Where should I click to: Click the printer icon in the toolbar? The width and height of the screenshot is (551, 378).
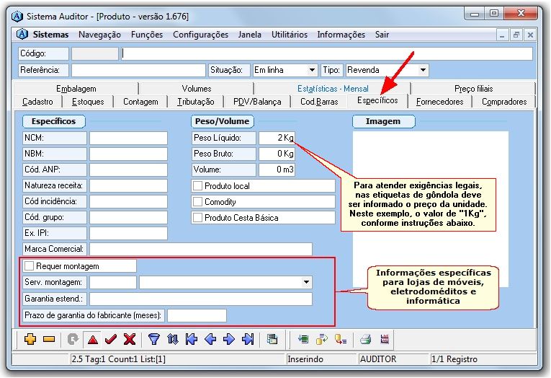[365, 339]
